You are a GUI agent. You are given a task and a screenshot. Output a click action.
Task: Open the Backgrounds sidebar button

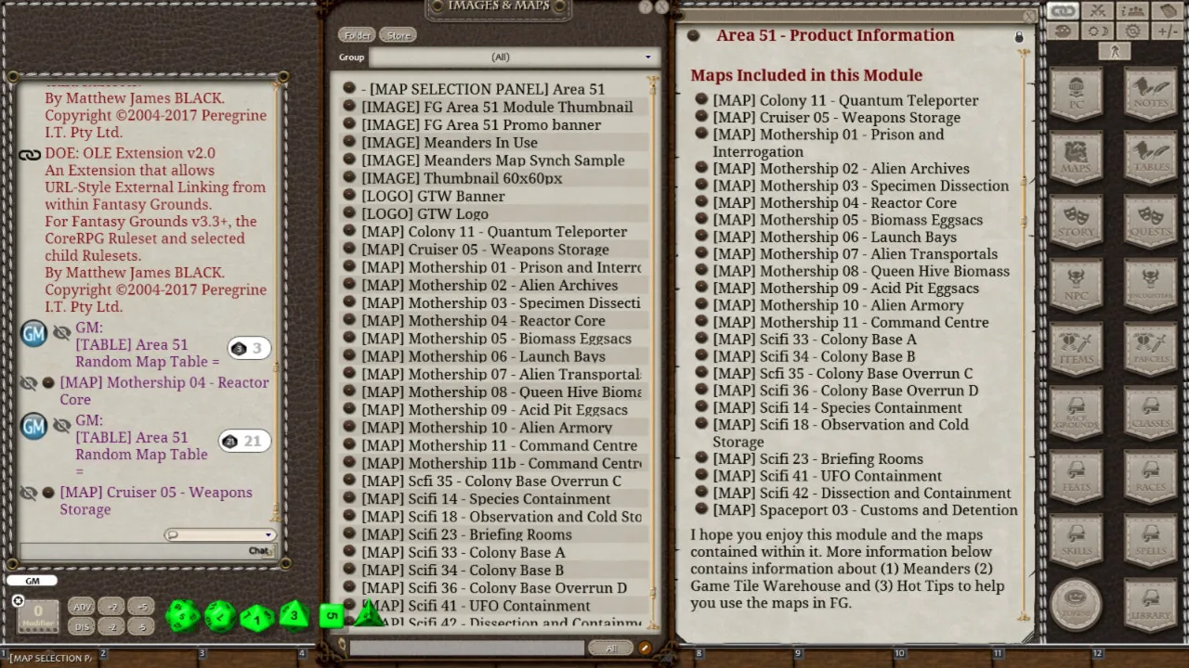(1077, 413)
